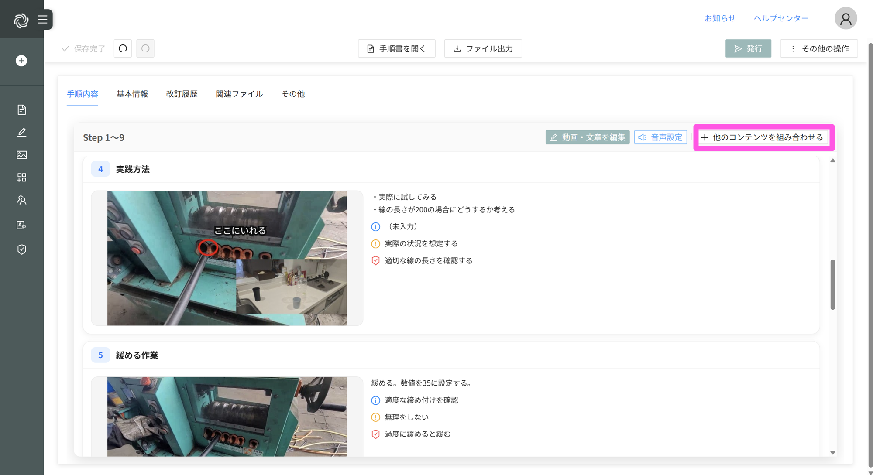Click the undo arrow button
This screenshot has height=475, width=873.
123,48
